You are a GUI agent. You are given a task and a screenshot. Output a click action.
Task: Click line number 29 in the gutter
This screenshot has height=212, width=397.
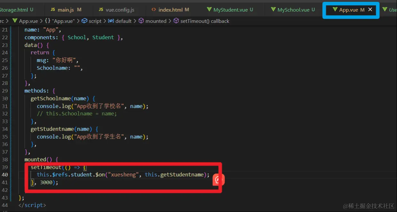[4, 91]
